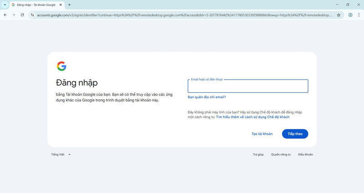Open the tab search dropdown arrow
Image resolution: width=364 pixels, height=193 pixels.
(5, 5)
